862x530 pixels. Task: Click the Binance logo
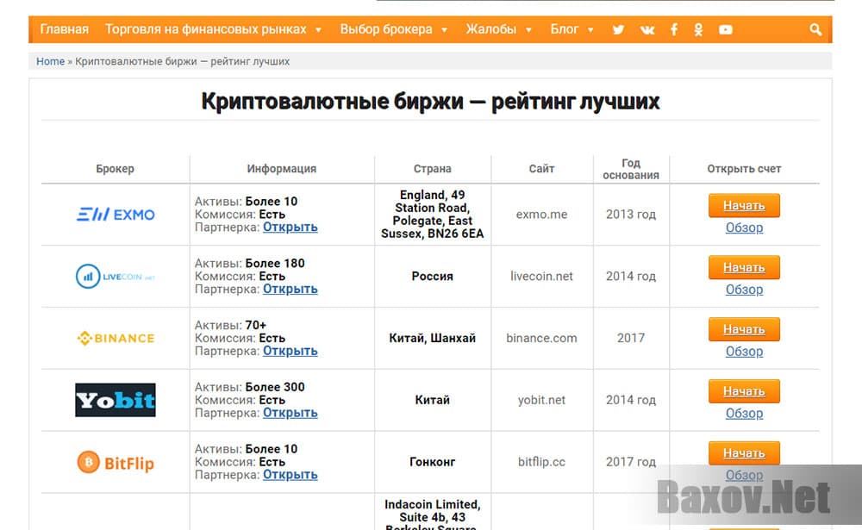pos(116,339)
